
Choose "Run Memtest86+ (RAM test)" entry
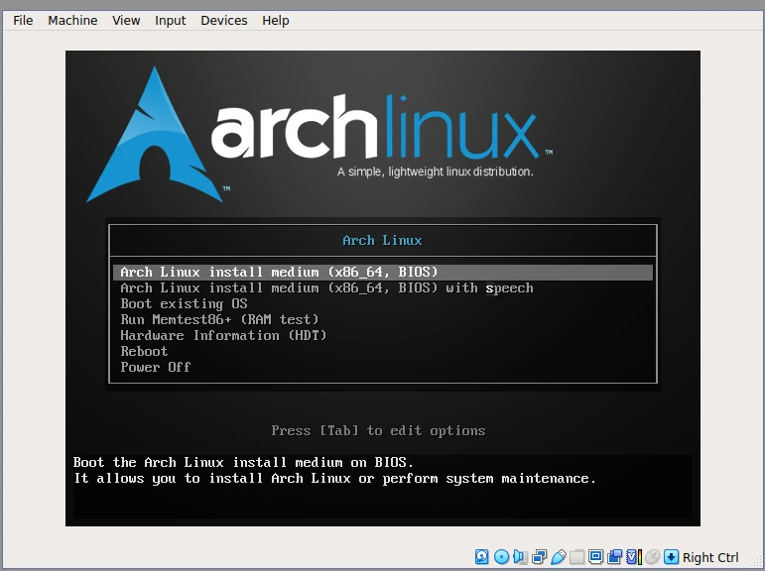[x=219, y=319]
